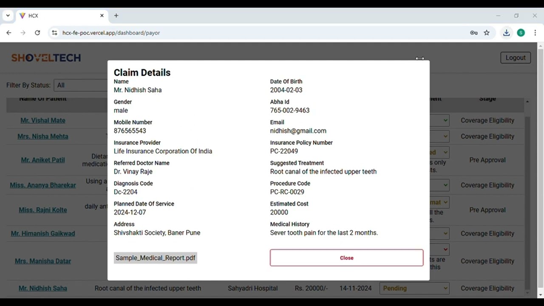544x306 pixels.
Task: Open status dropdown in Ananya Bharekar row
Action: click(x=439, y=185)
